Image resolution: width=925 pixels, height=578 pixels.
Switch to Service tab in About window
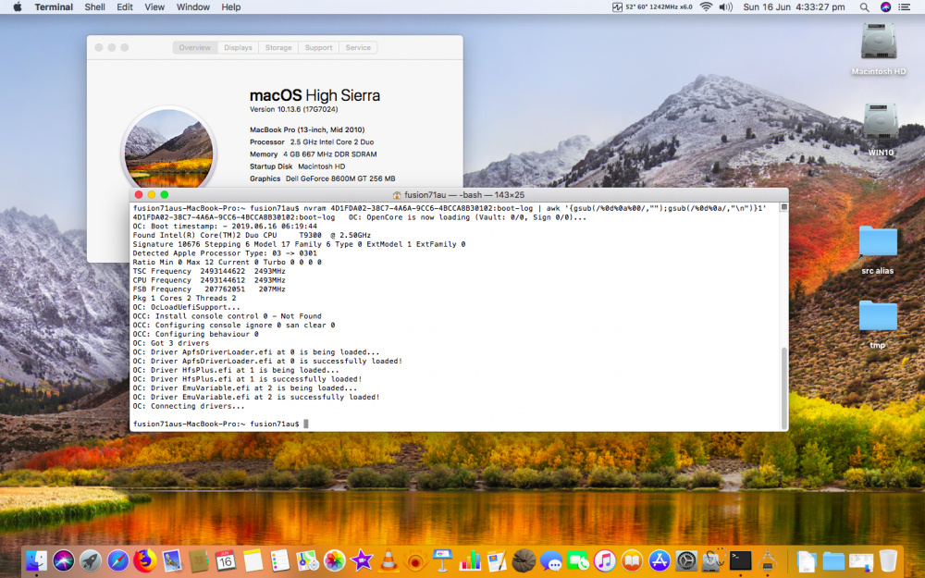(x=358, y=48)
